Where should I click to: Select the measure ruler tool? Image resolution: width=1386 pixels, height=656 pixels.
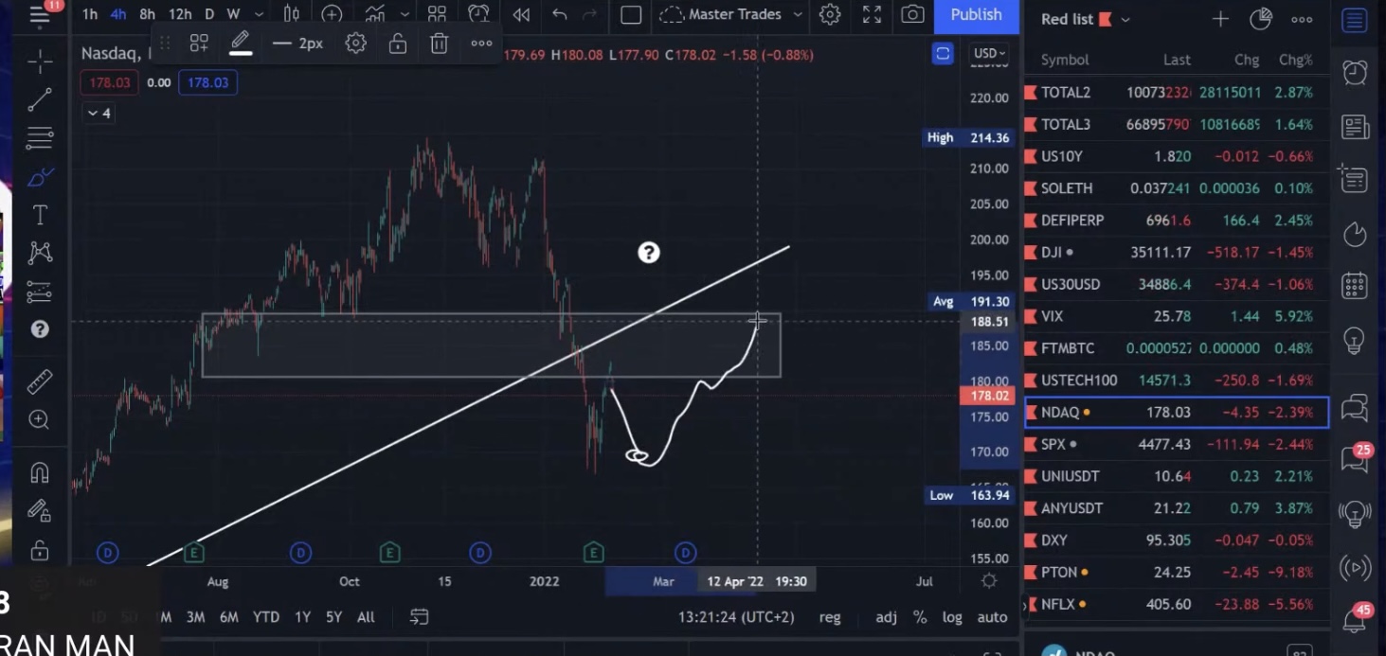click(40, 381)
